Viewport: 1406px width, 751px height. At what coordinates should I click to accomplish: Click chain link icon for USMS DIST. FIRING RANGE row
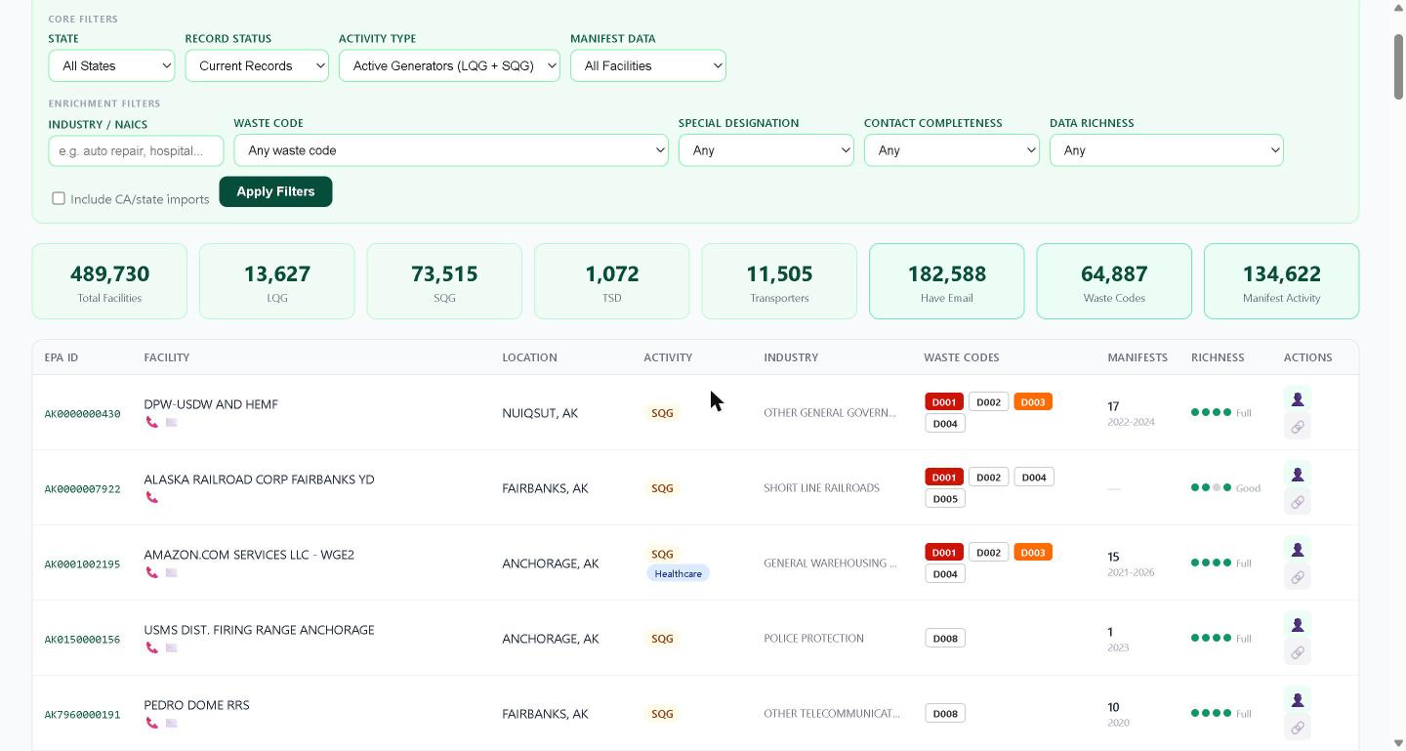click(x=1297, y=652)
